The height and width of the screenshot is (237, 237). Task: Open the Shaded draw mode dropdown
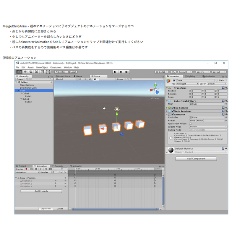[66, 79]
